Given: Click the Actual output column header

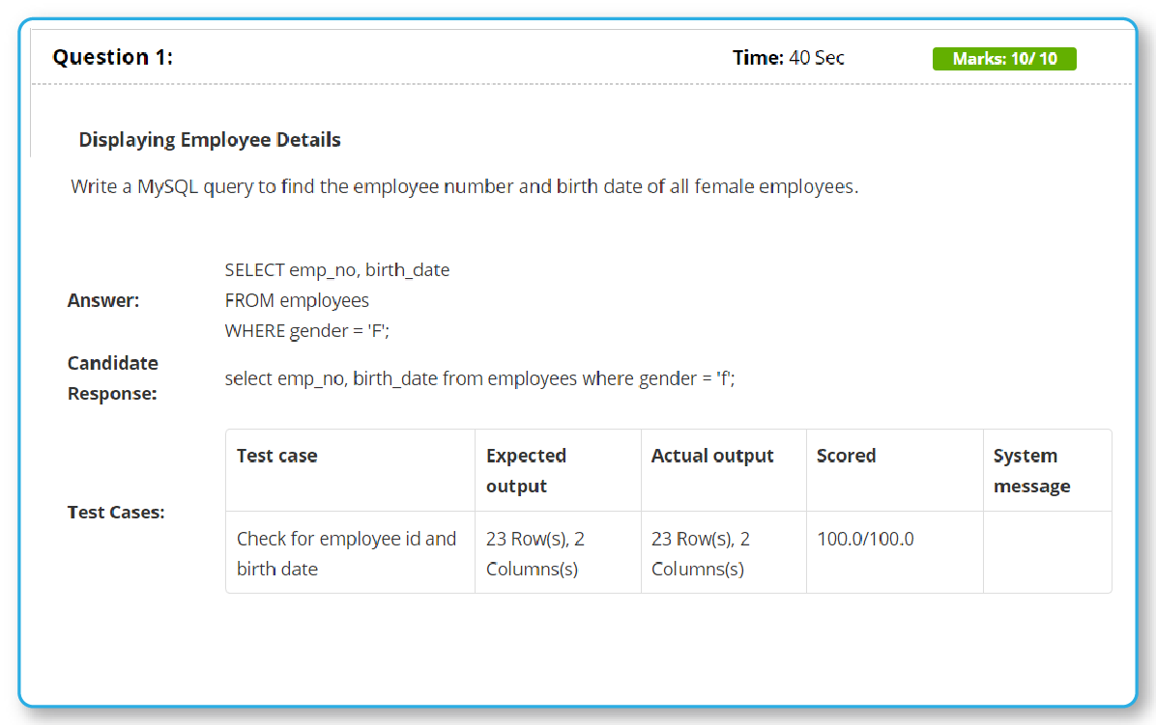Looking at the screenshot, I should (x=711, y=455).
